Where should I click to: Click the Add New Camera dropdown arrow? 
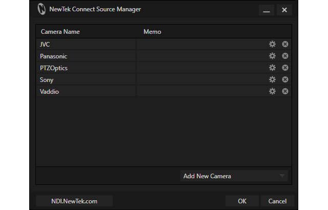pyautogui.click(x=282, y=176)
